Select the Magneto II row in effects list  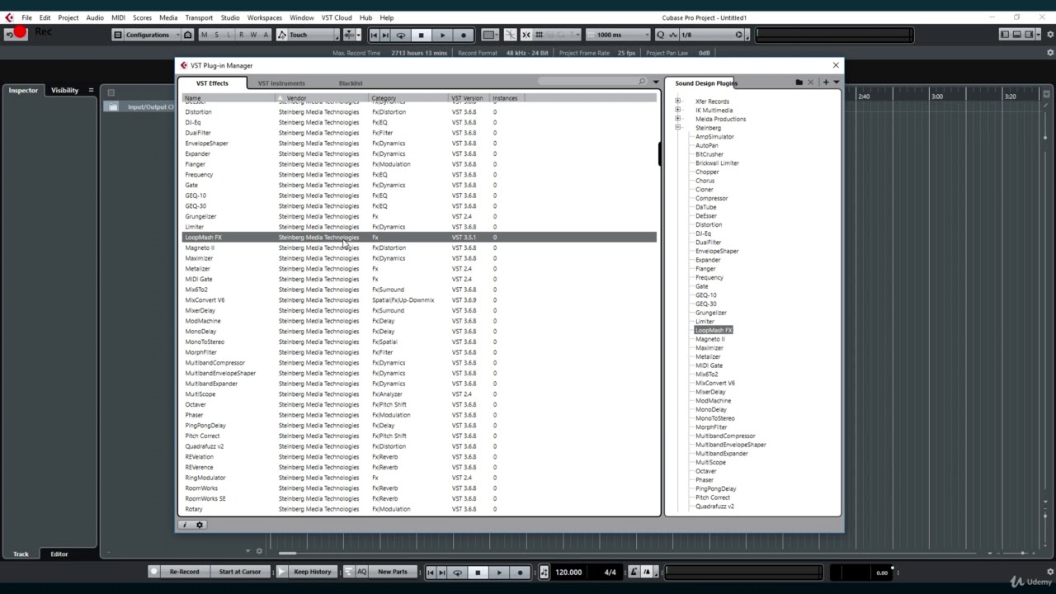[419, 247]
